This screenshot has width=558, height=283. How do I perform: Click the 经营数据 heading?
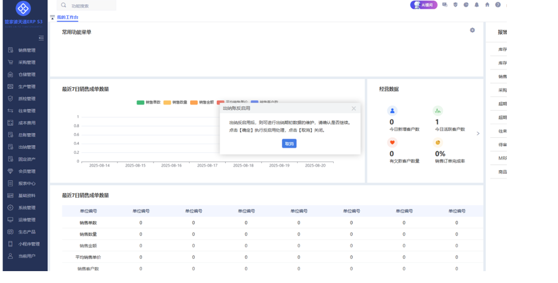389,89
